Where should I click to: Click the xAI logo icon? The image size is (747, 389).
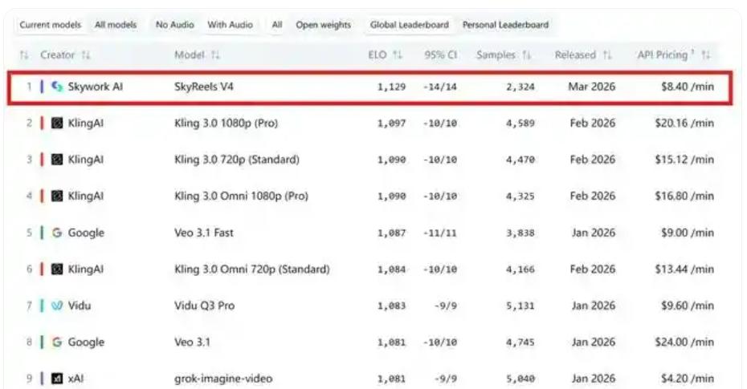click(x=57, y=379)
